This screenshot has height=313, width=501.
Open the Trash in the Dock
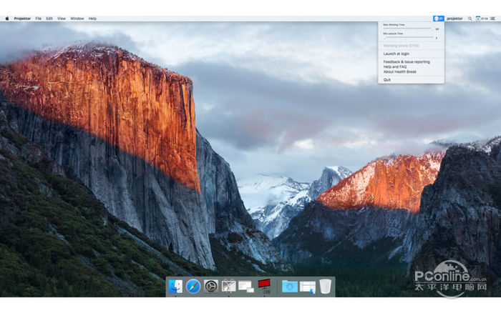(x=325, y=286)
